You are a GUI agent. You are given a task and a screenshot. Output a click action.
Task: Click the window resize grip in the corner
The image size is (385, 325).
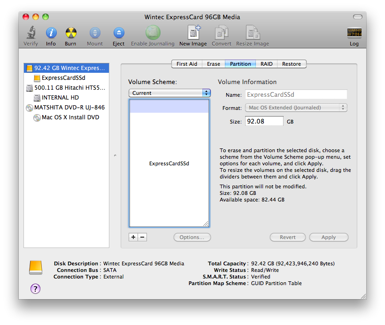[363, 296]
